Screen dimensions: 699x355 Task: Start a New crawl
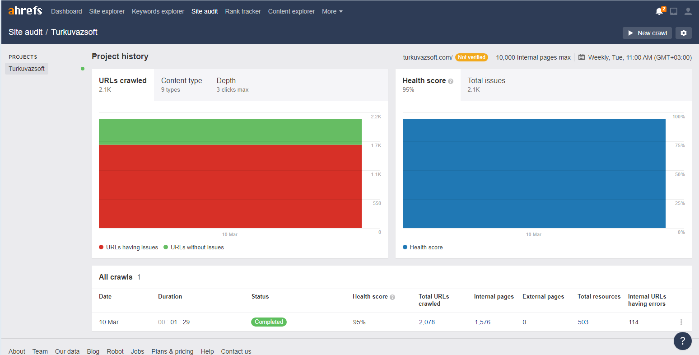pos(647,33)
